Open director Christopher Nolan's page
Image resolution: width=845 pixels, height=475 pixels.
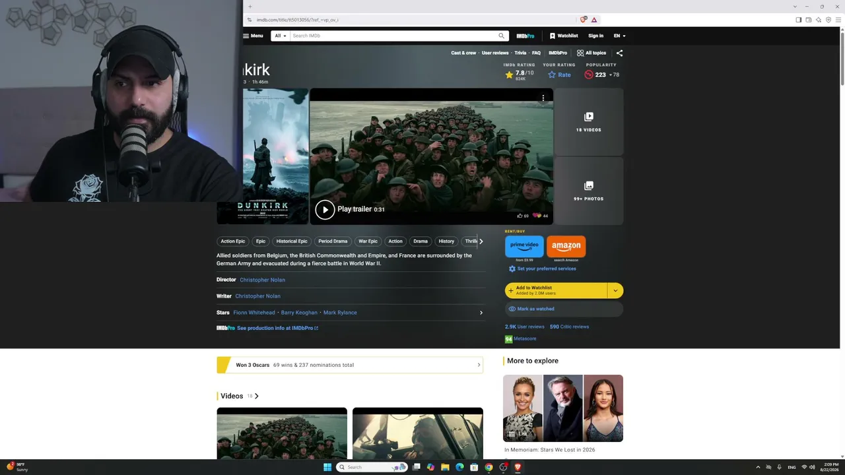tap(262, 280)
